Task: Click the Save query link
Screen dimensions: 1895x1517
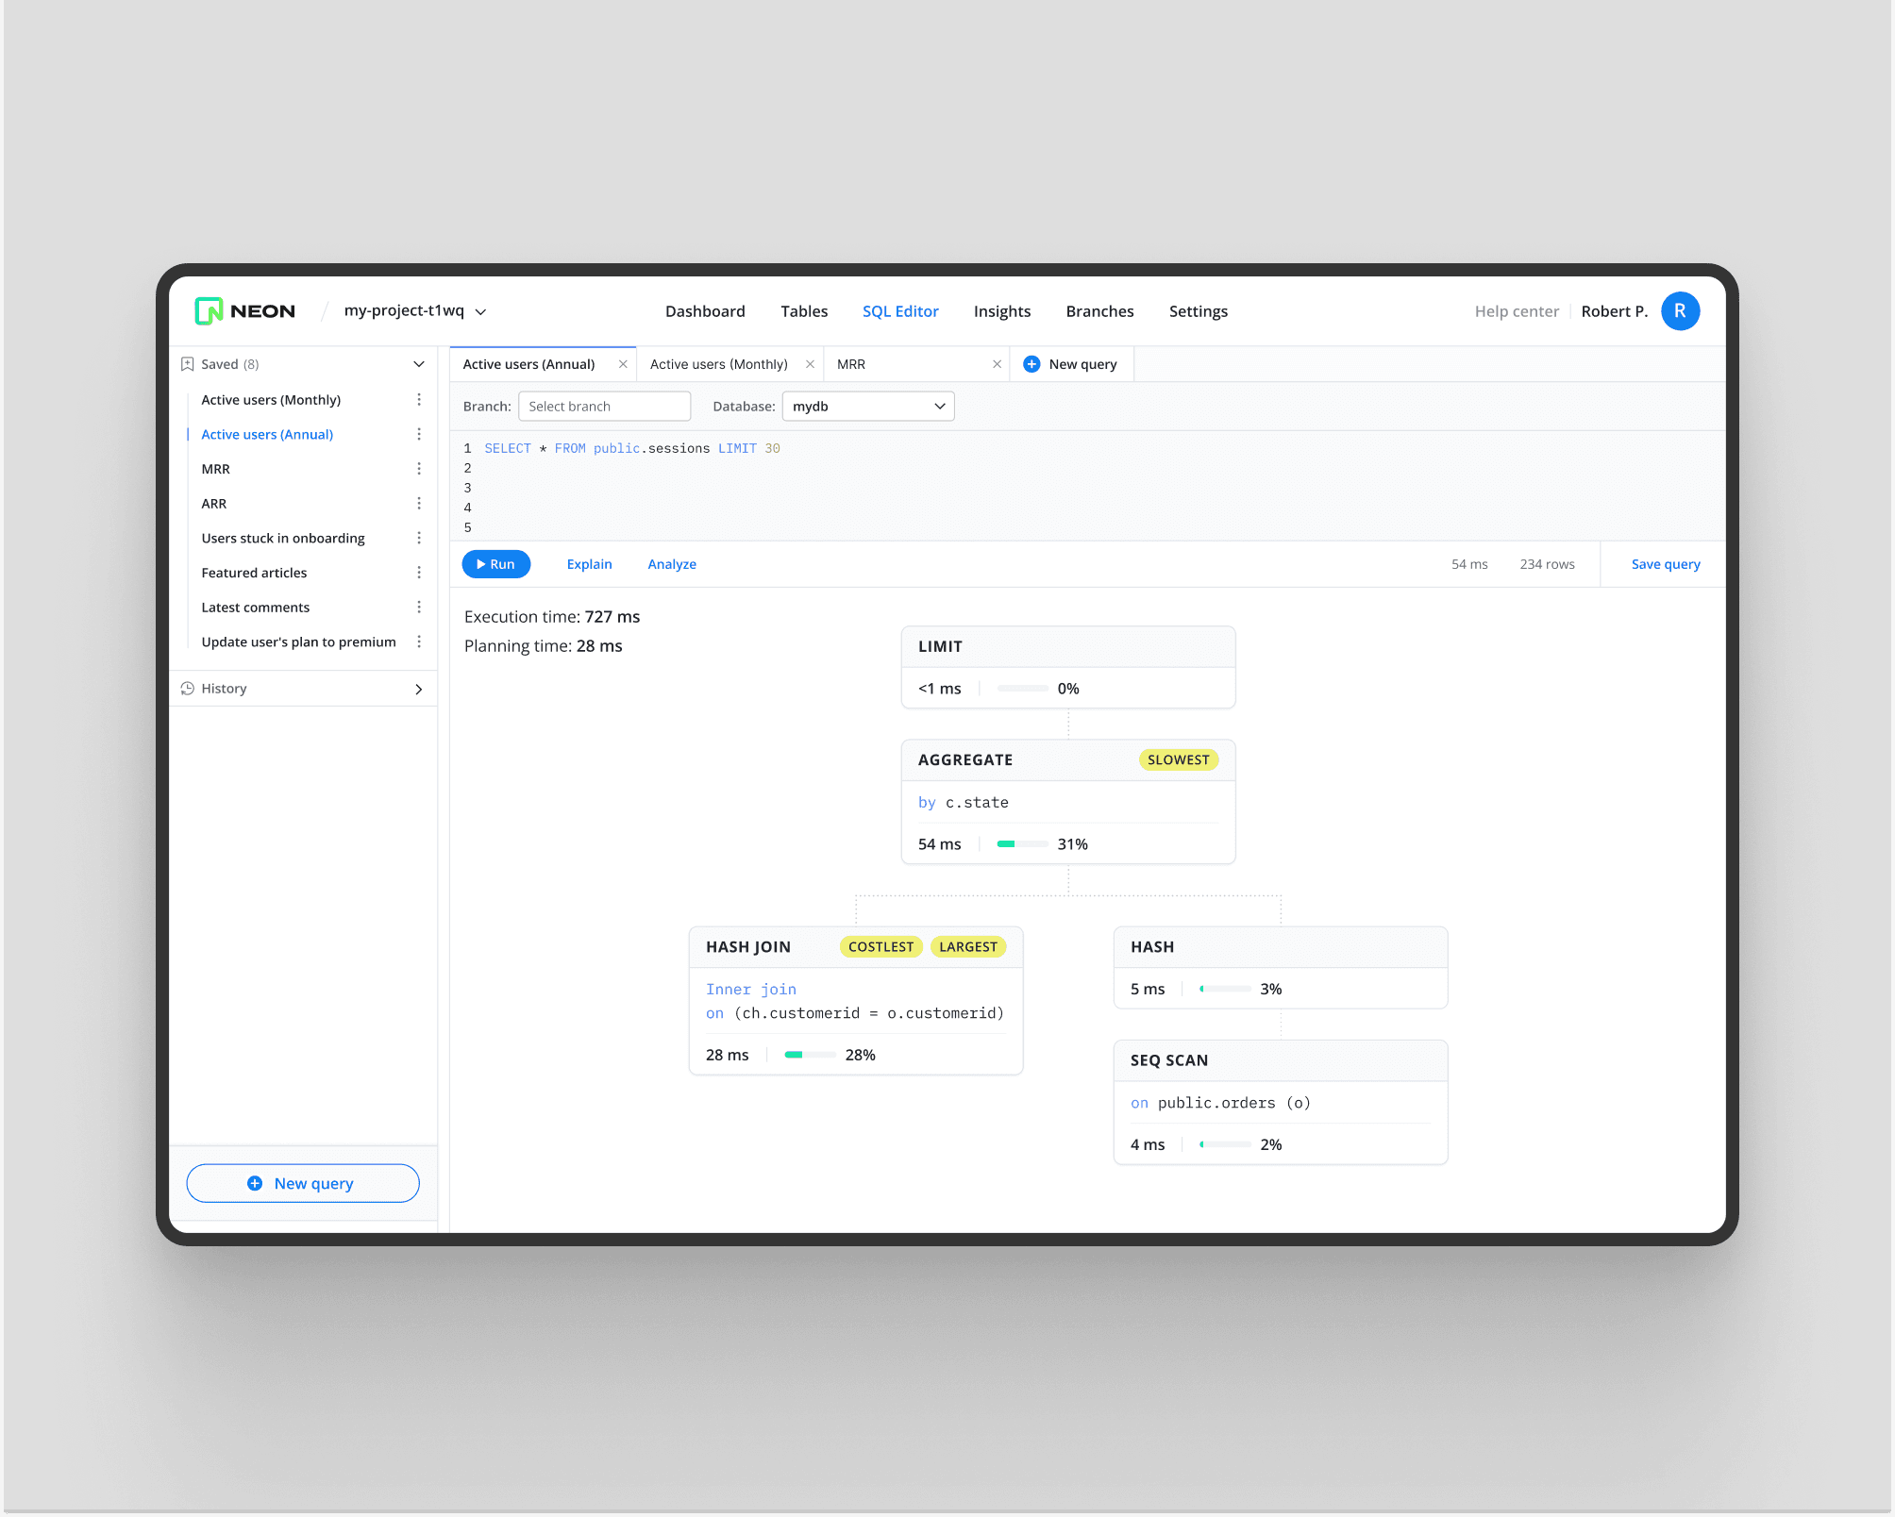Action: coord(1665,564)
